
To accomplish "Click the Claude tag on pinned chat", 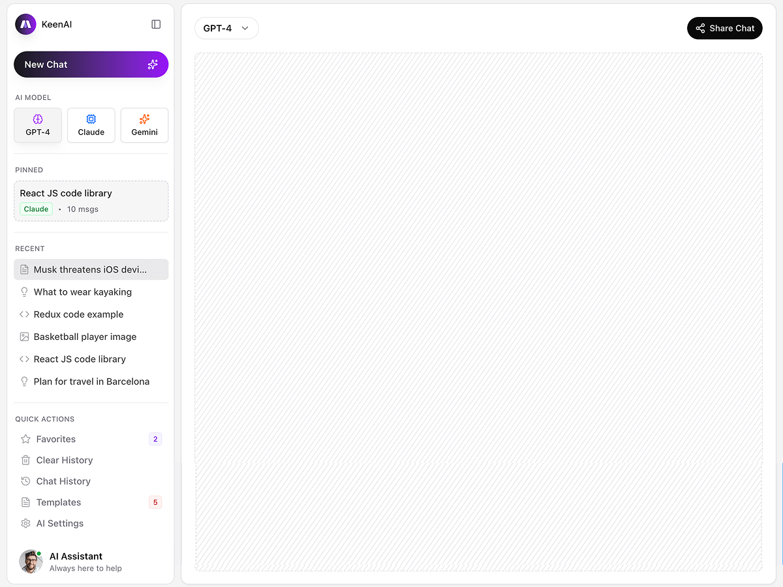I will (36, 209).
